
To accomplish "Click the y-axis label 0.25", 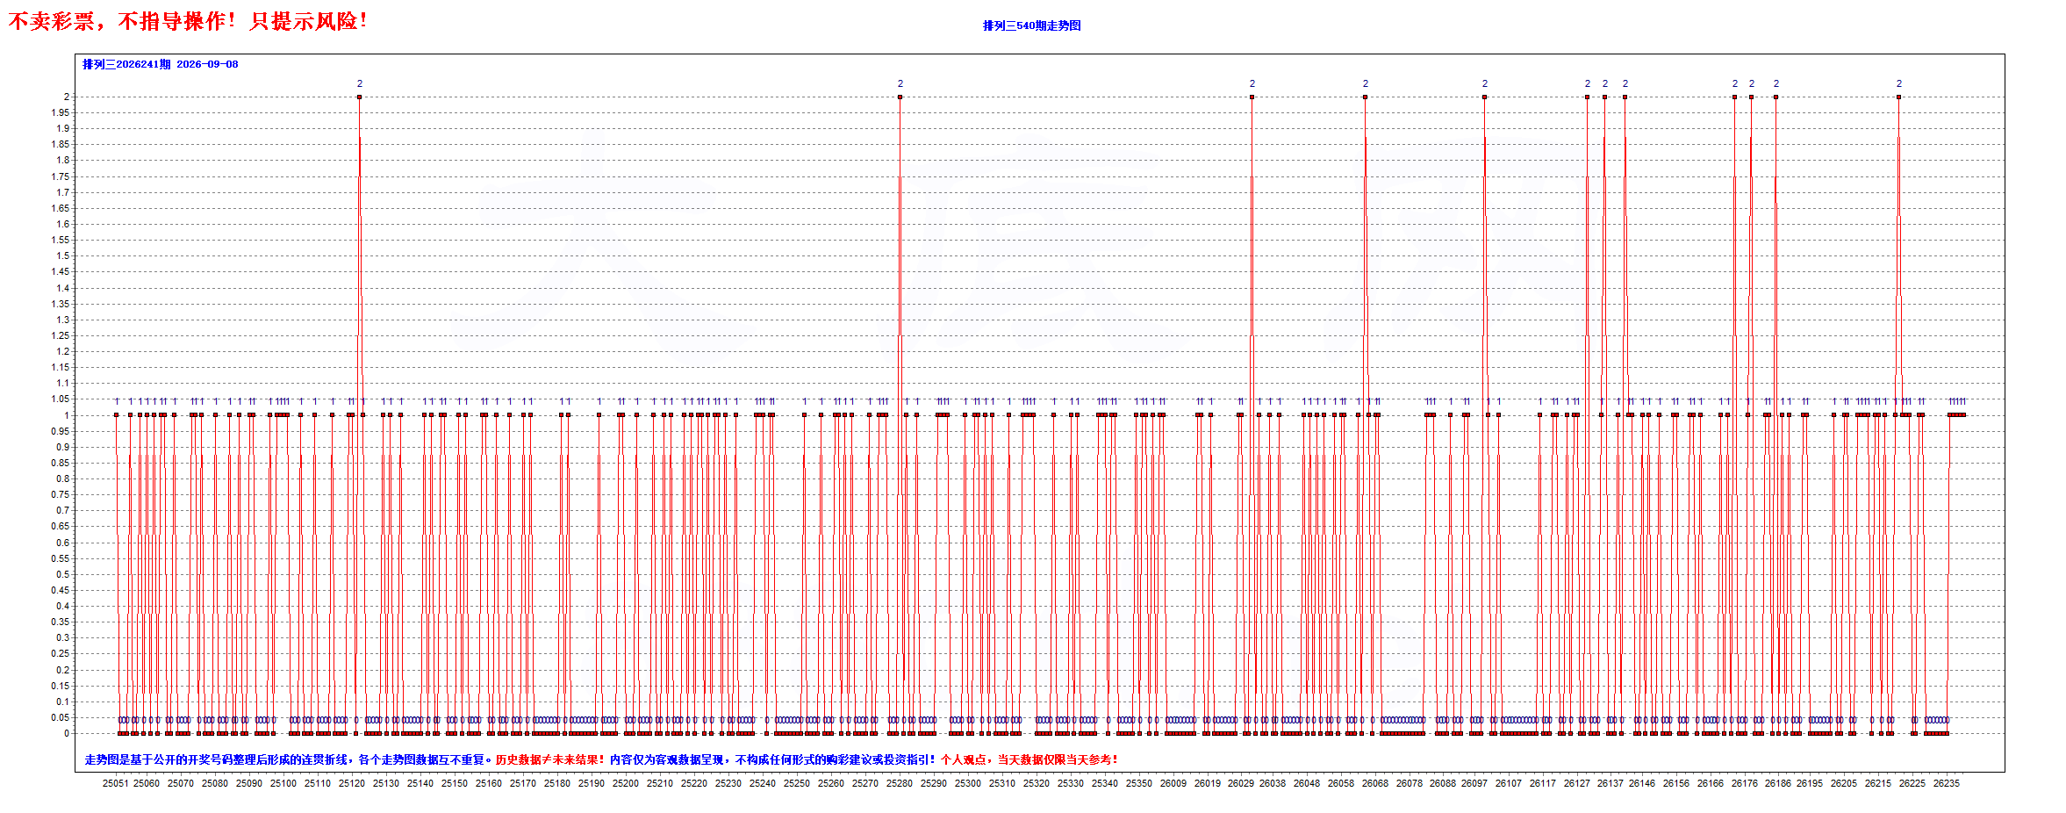I will click(x=60, y=653).
